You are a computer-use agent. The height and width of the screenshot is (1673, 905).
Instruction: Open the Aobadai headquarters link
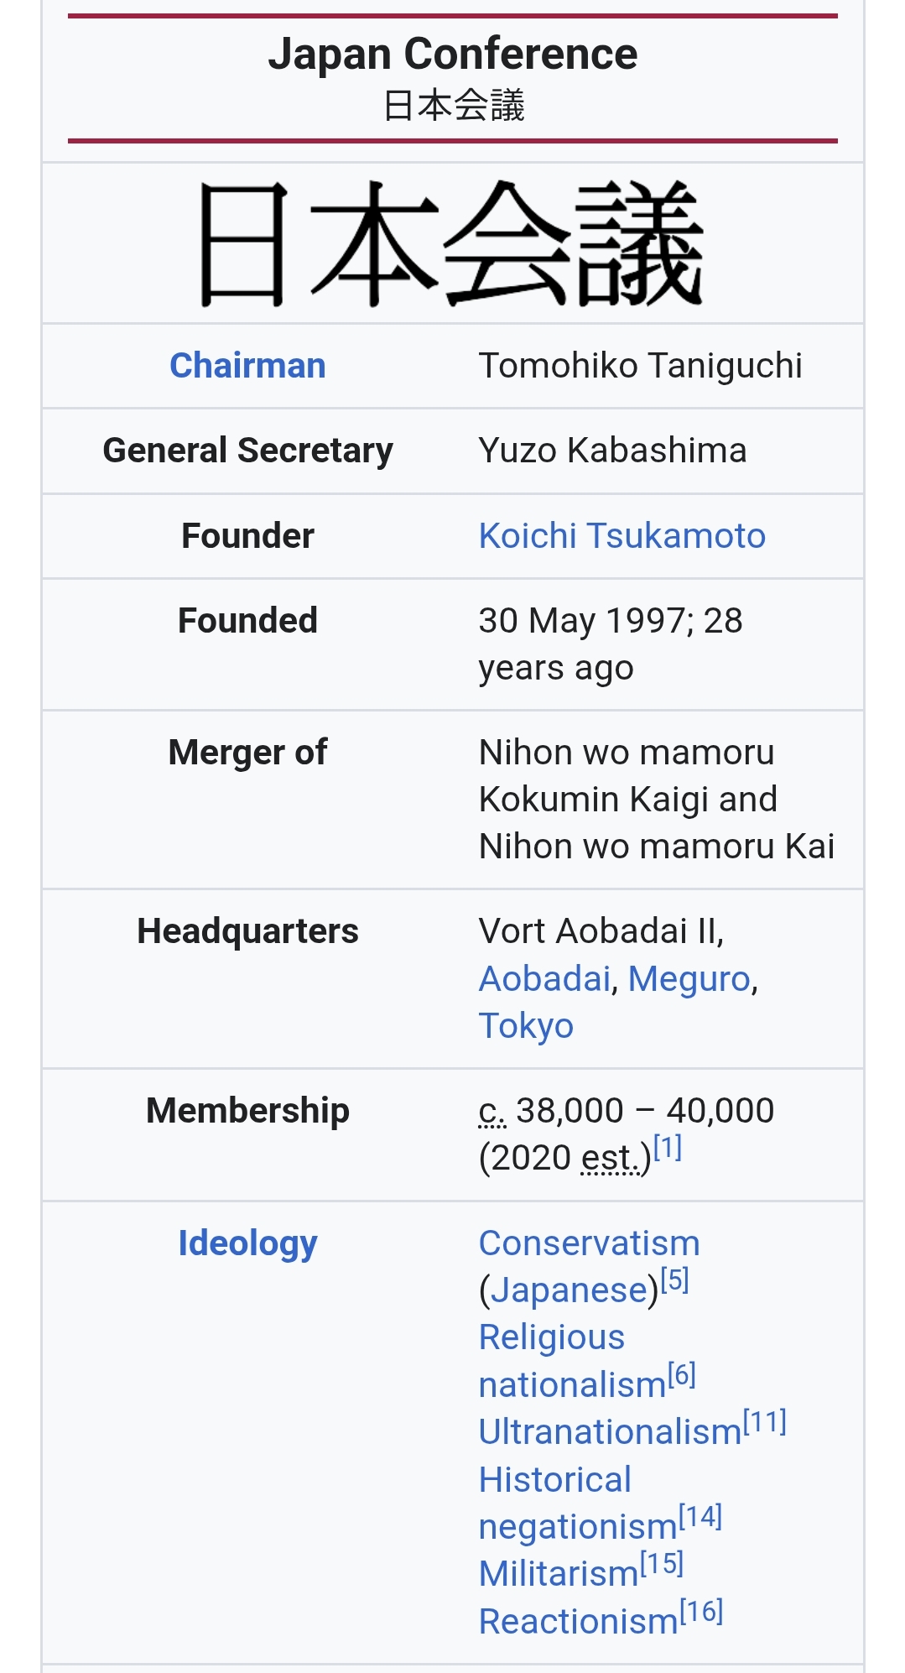[x=544, y=979]
